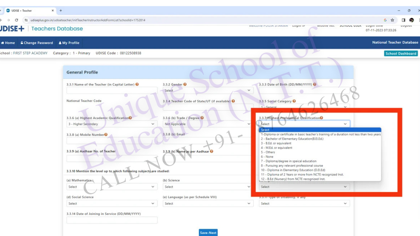Open the Gender dropdown
The width and height of the screenshot is (420, 236).
(x=208, y=90)
